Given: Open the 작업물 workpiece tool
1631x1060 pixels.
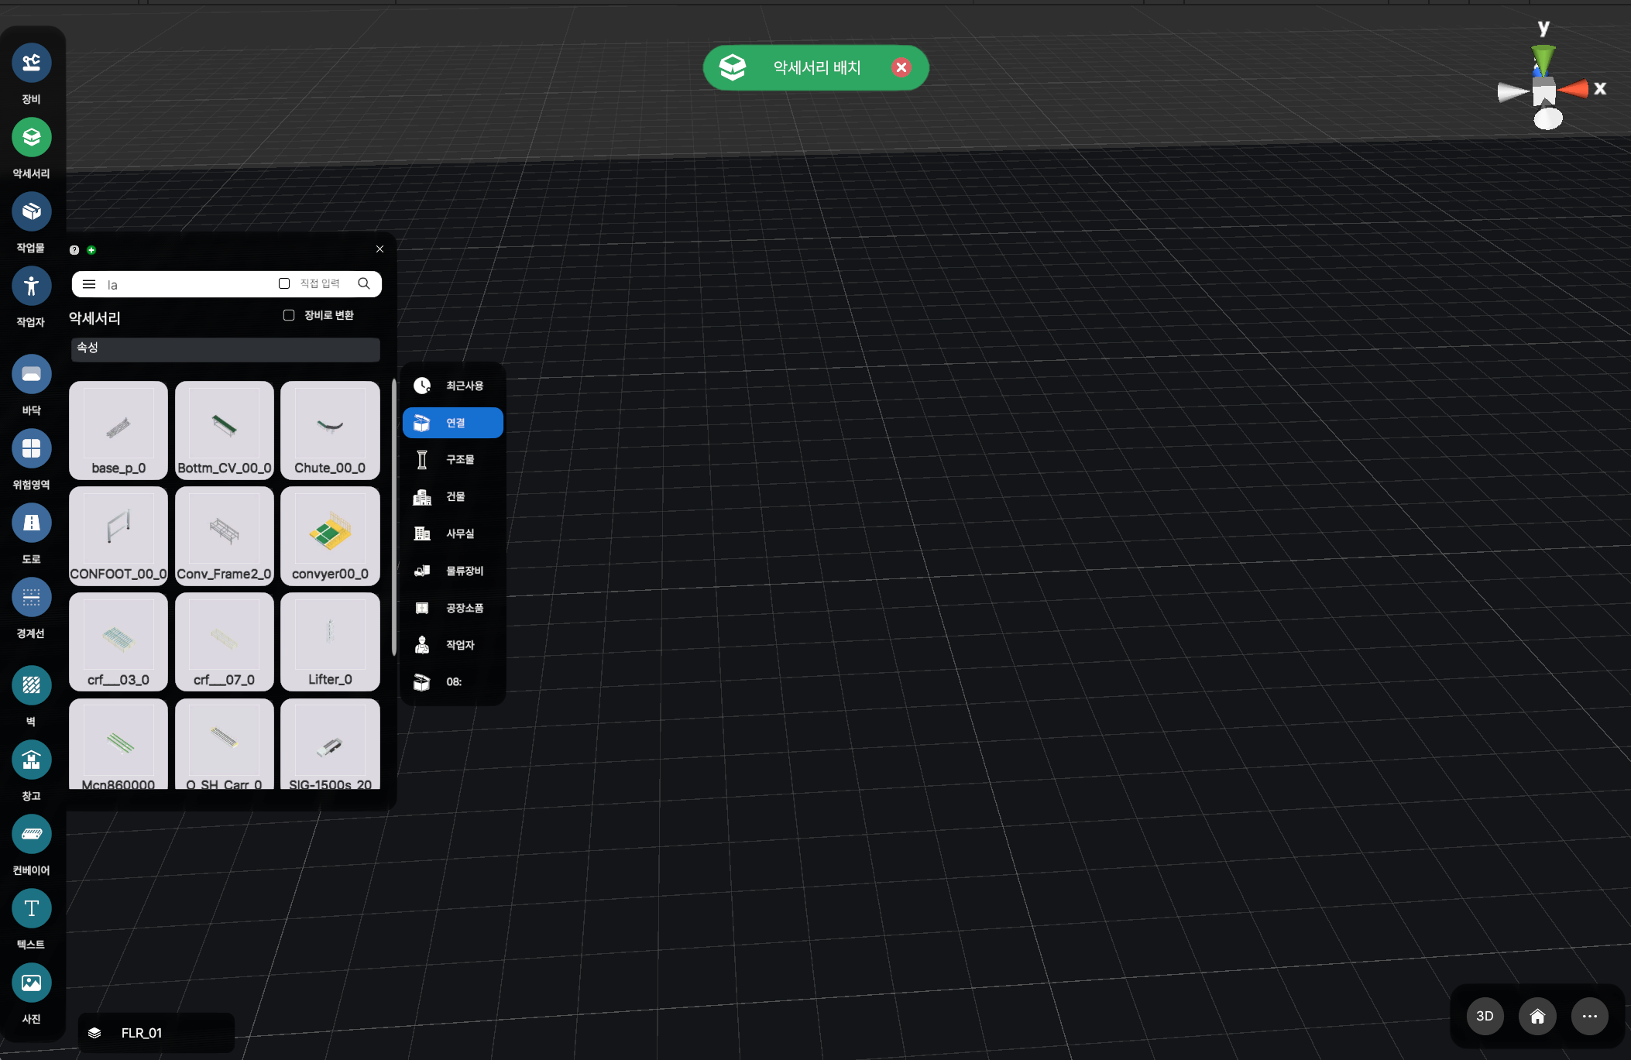Looking at the screenshot, I should [x=31, y=211].
